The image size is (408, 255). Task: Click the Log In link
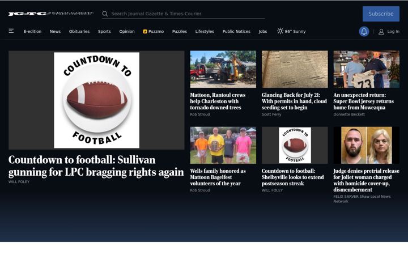click(393, 32)
